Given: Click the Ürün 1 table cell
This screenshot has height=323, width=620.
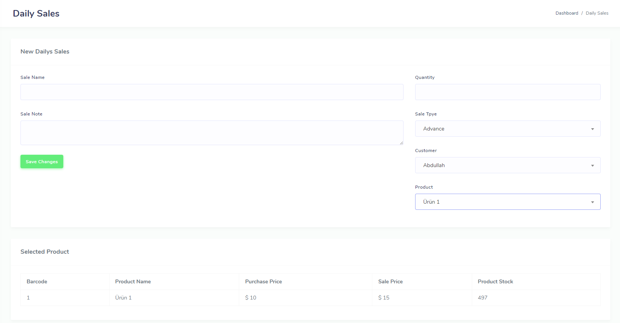Looking at the screenshot, I should click(x=123, y=298).
